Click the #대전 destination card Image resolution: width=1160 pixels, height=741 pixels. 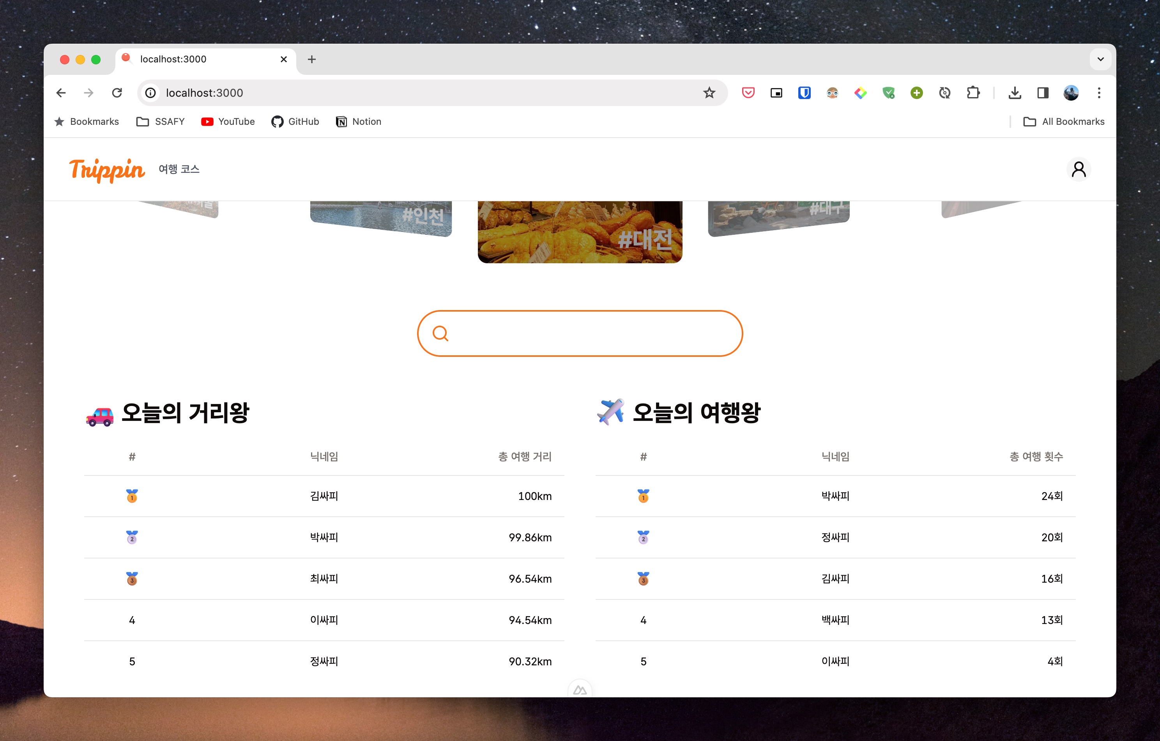coord(580,232)
